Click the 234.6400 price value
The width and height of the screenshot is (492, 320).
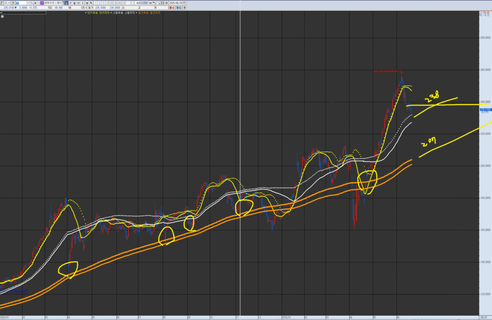tap(115, 8)
